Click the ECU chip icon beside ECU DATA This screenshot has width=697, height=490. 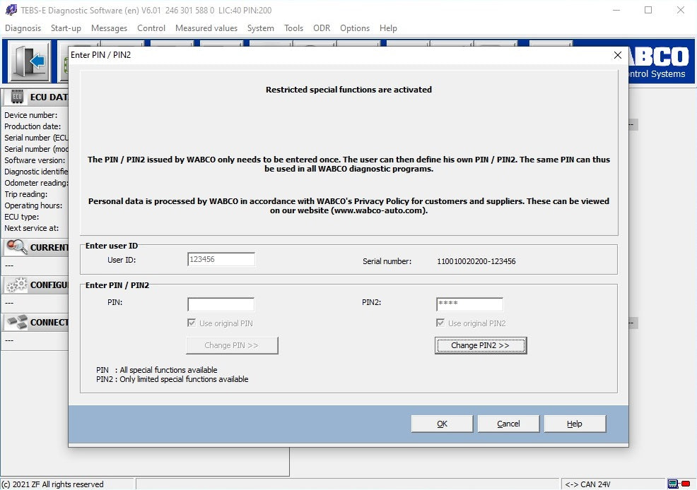(17, 96)
